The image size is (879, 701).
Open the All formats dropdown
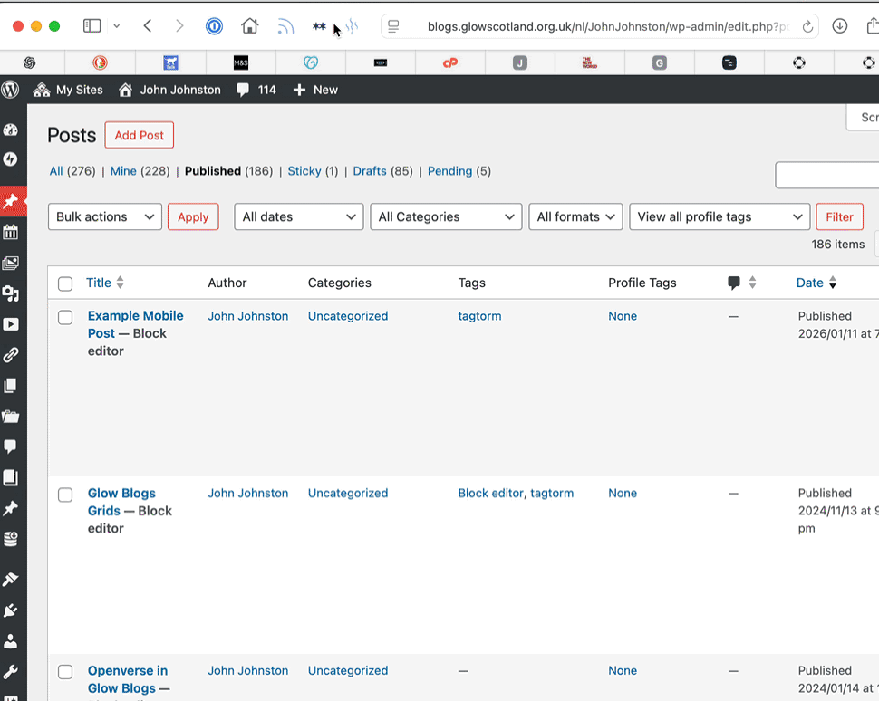[575, 216]
